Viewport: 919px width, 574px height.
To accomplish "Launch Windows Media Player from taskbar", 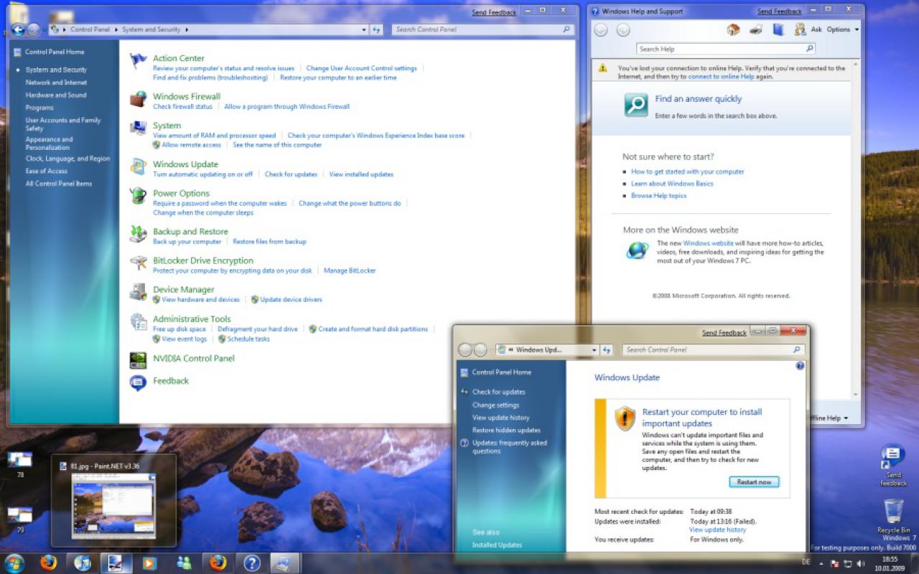I will [149, 563].
